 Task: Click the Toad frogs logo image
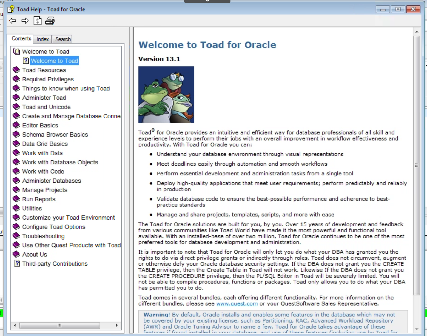tap(166, 94)
